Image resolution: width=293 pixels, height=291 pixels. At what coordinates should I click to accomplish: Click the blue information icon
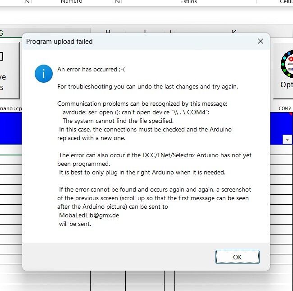(x=44, y=73)
